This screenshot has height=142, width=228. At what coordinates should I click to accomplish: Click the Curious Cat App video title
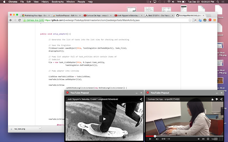(164, 99)
